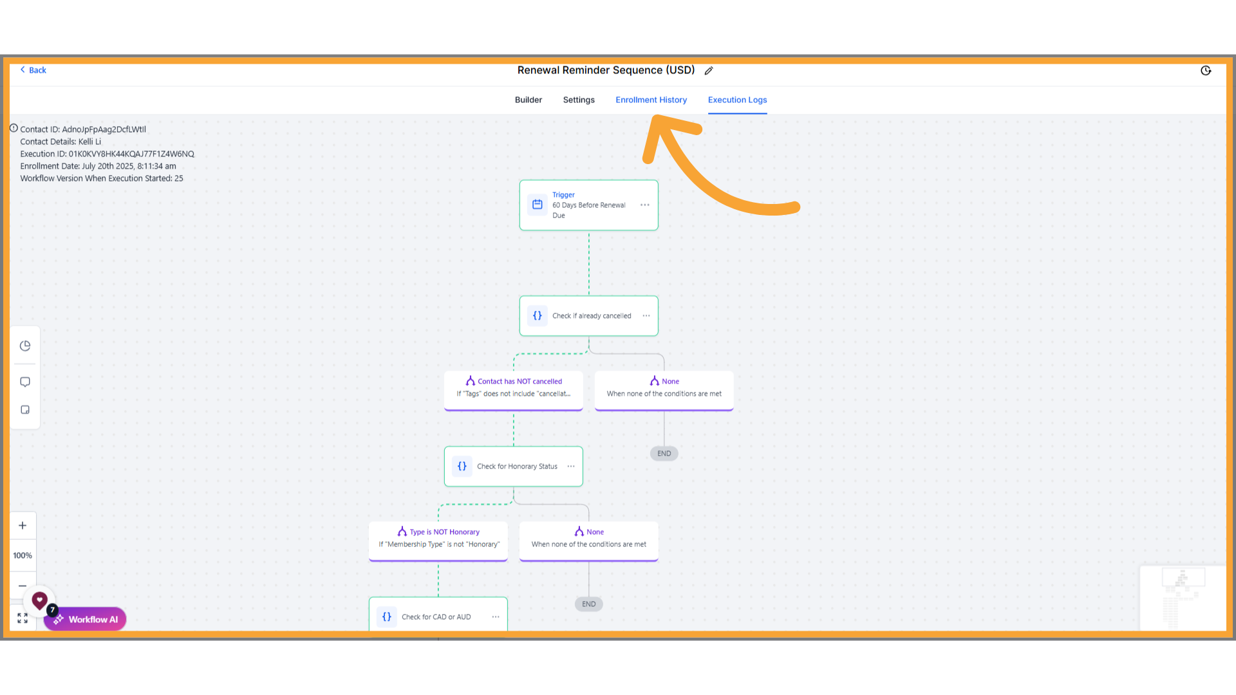Open the comments icon in left sidebar
Screen dimensions: 1236x695
(25, 382)
